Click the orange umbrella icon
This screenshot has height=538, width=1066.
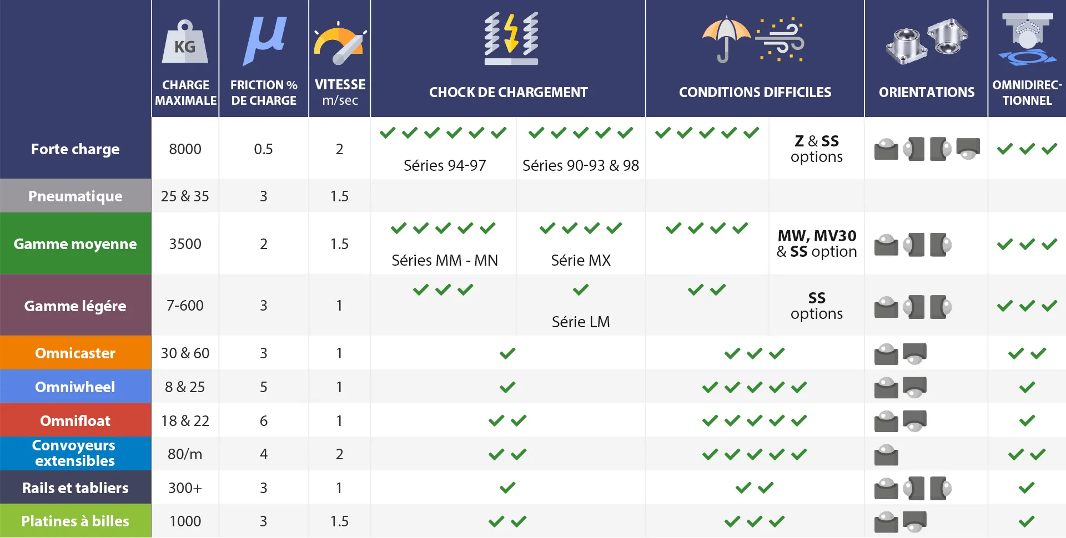(726, 39)
